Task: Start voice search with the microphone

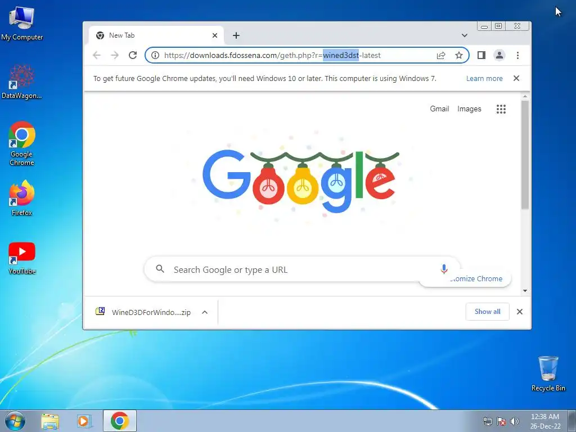Action: pyautogui.click(x=444, y=269)
